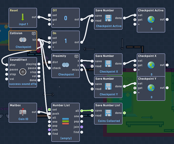This screenshot has width=174, height=144.
Task: Open the comment icon on Proximity node
Action: click(76, 56)
